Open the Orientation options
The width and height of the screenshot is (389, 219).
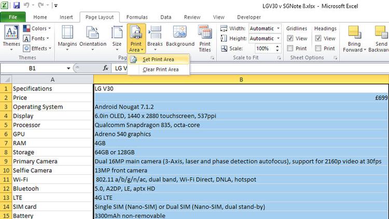click(93, 38)
